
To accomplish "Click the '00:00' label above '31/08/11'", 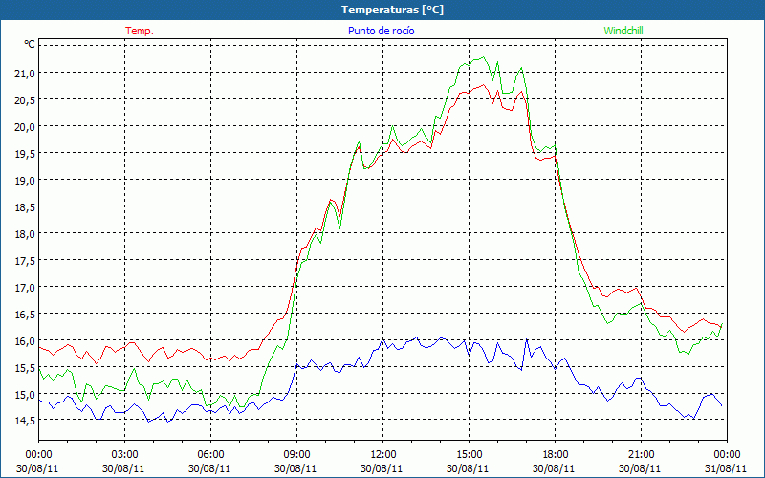I will pyautogui.click(x=727, y=455).
